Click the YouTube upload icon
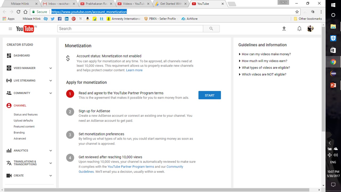The width and height of the screenshot is (341, 192). pos(284,29)
